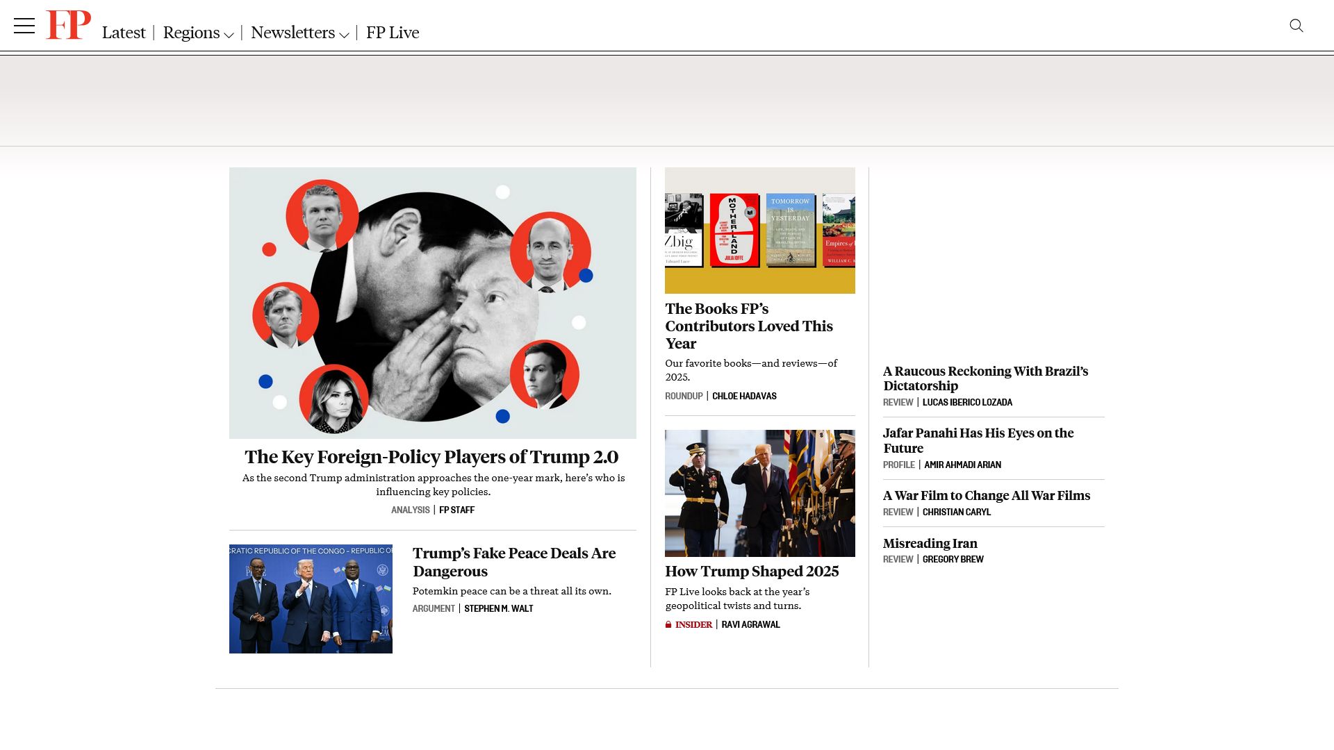
Task: Click the INSIDER lock icon
Action: 668,625
